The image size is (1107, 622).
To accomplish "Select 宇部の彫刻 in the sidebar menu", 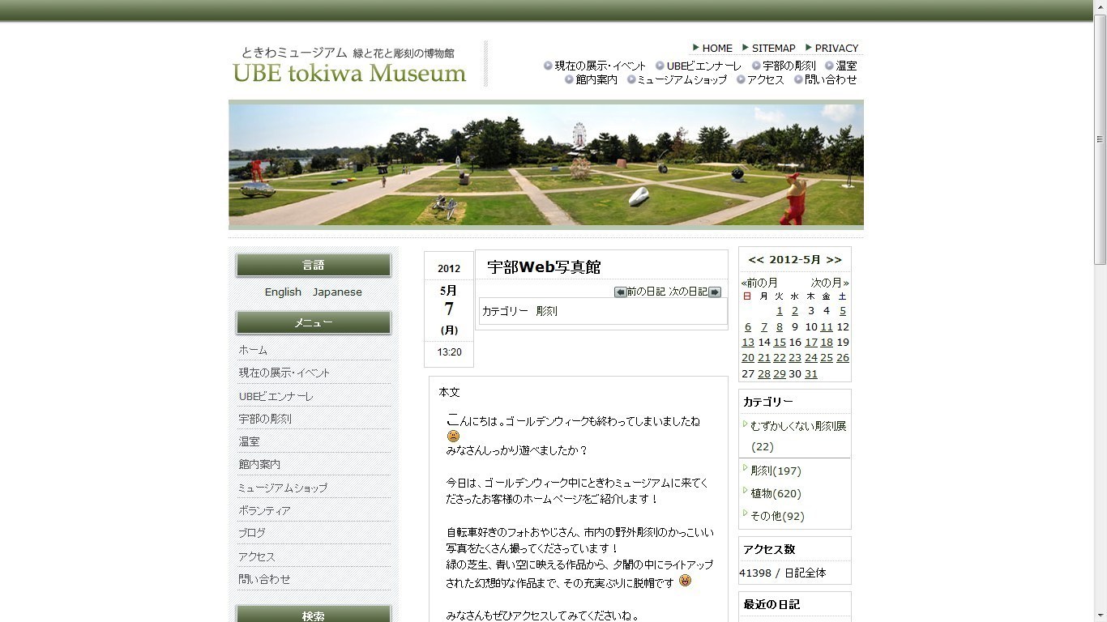I will [265, 420].
